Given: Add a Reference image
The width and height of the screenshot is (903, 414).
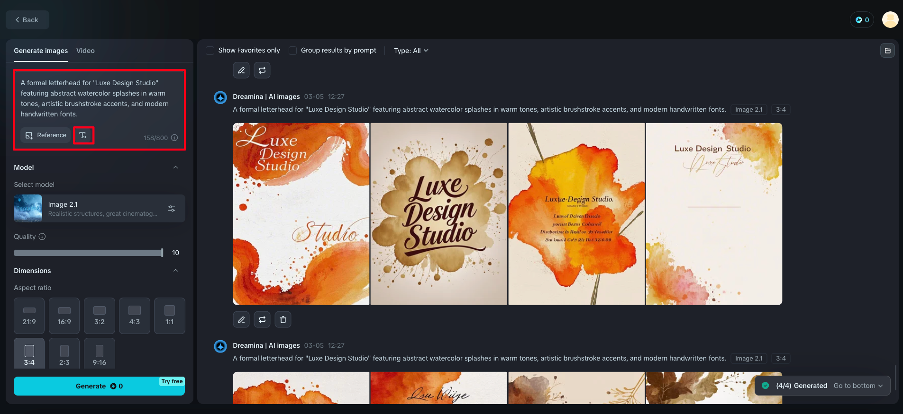Looking at the screenshot, I should coord(46,135).
